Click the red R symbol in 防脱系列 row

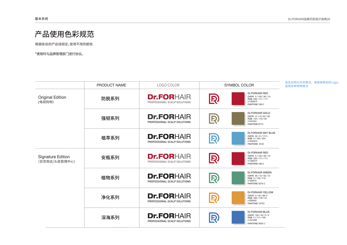pos(214,99)
